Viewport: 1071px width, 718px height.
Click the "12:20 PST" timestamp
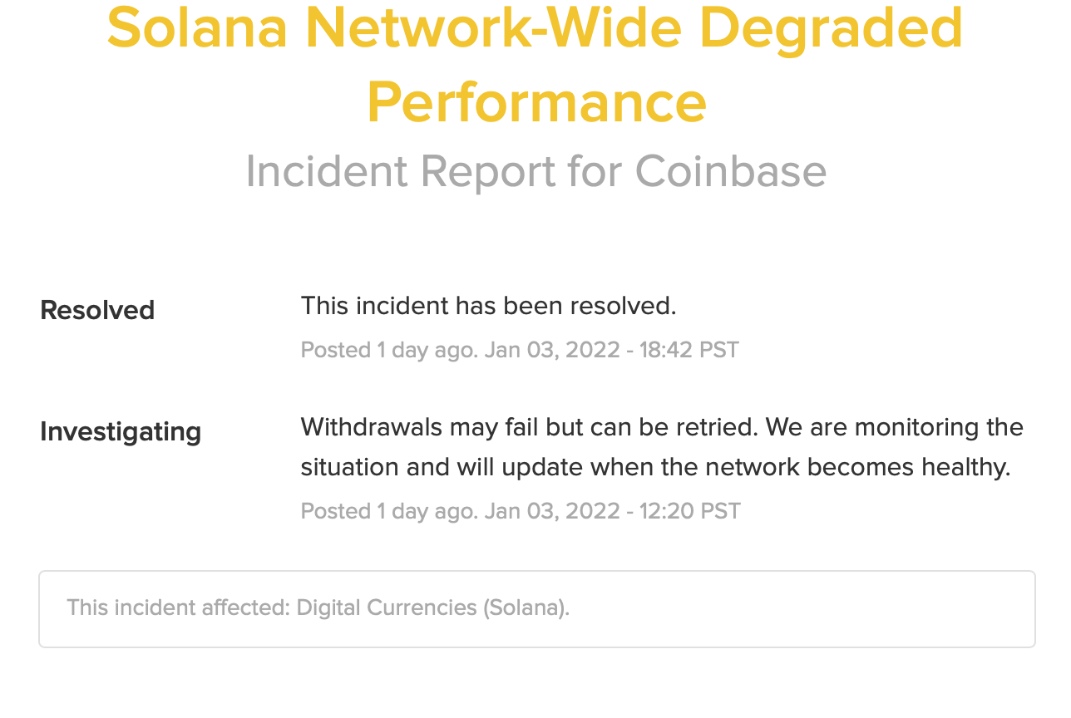689,511
